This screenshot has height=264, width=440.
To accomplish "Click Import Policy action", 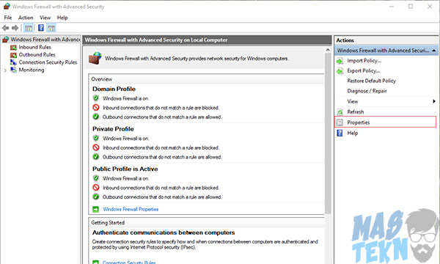I will (364, 61).
